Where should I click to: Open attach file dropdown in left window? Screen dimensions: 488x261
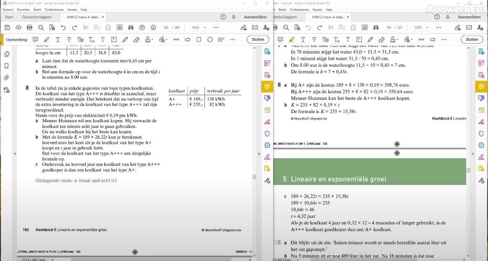click(x=163, y=39)
